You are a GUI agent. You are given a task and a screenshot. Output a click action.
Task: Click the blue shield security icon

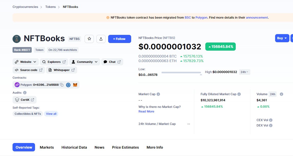(x=68, y=85)
